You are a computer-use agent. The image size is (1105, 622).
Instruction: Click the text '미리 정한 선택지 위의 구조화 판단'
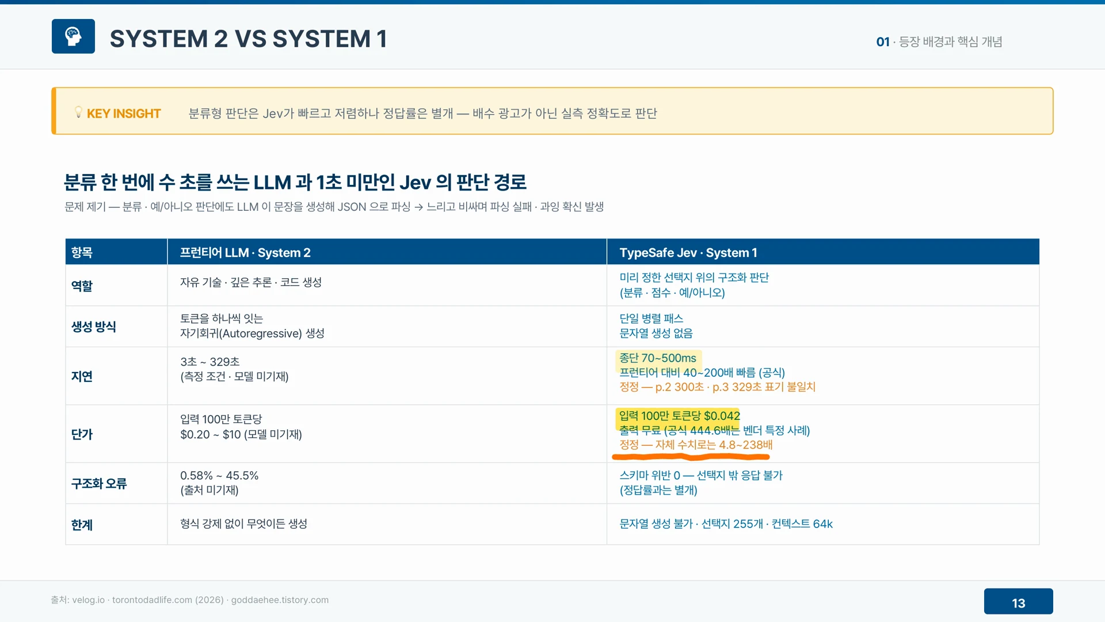click(x=694, y=278)
